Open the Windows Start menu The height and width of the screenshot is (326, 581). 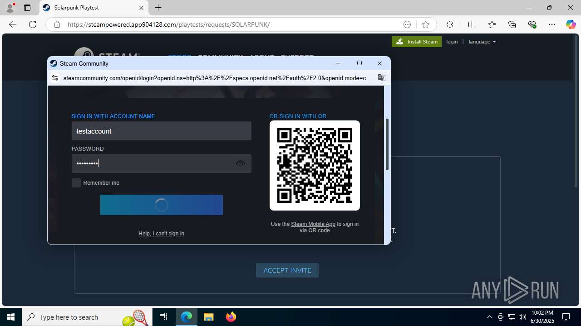(11, 317)
